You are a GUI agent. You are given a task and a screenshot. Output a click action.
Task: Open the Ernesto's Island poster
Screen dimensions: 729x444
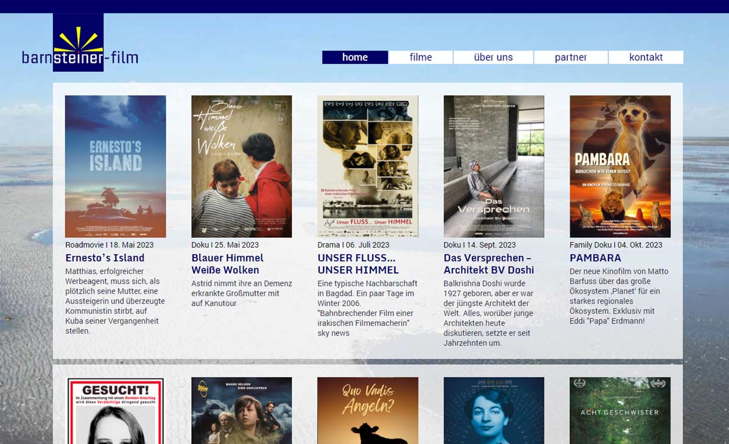115,166
